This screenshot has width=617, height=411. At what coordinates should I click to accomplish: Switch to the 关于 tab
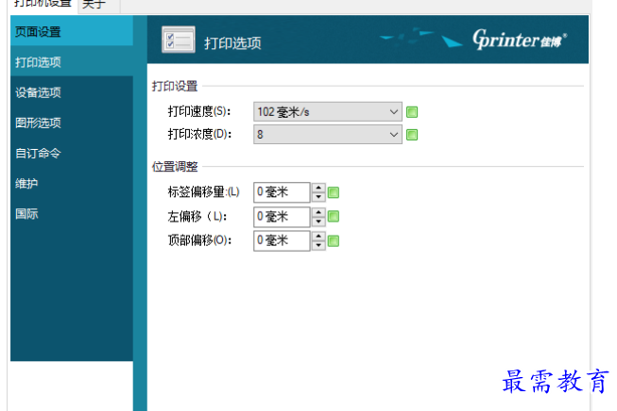click(x=94, y=5)
